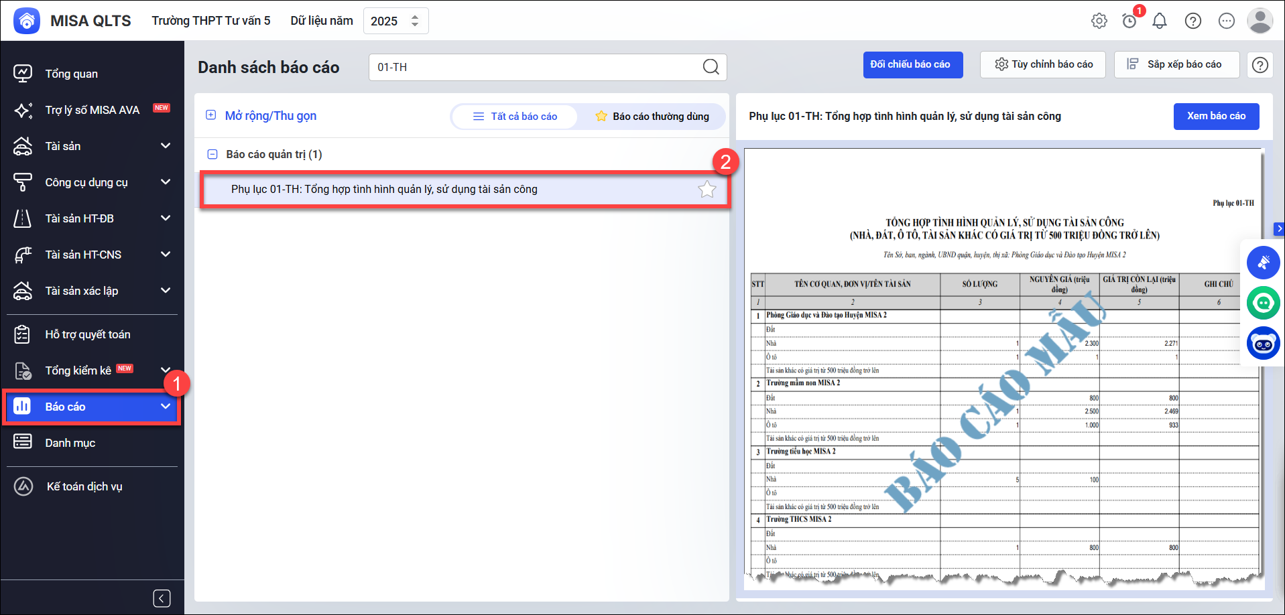The image size is (1285, 615).
Task: Click the clock reminder icon with badge
Action: point(1129,21)
